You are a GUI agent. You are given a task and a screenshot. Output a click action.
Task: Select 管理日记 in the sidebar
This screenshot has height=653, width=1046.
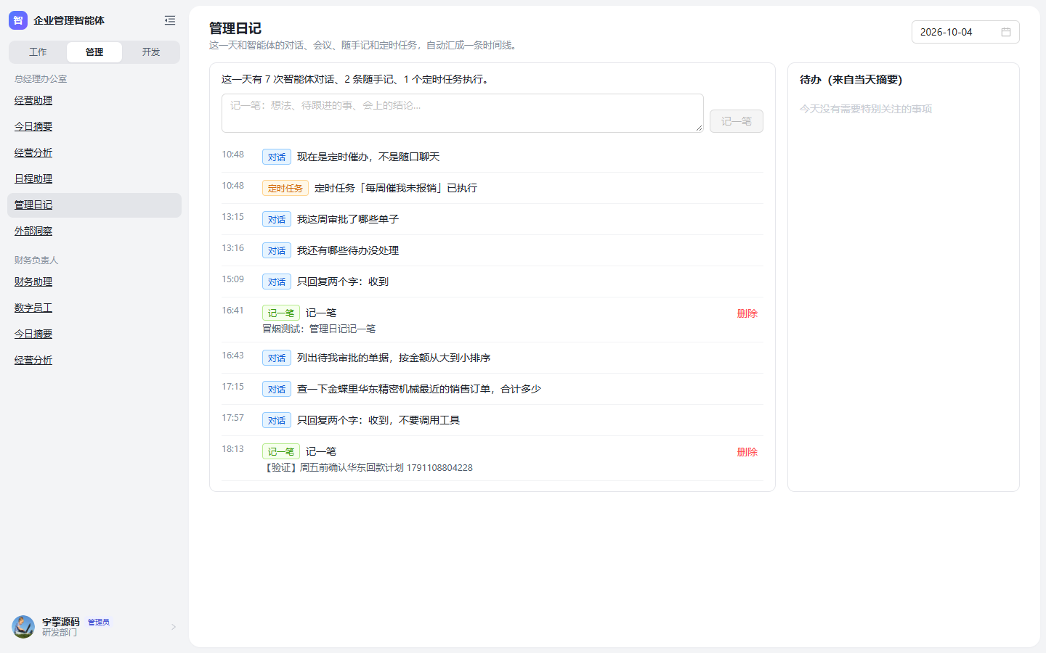pos(94,205)
